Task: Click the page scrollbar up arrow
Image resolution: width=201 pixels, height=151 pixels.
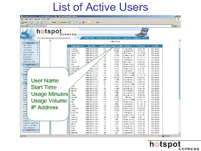Action: click(180, 41)
